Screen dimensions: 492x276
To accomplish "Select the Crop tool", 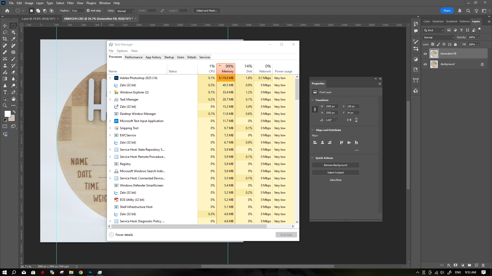I will 5,39.
